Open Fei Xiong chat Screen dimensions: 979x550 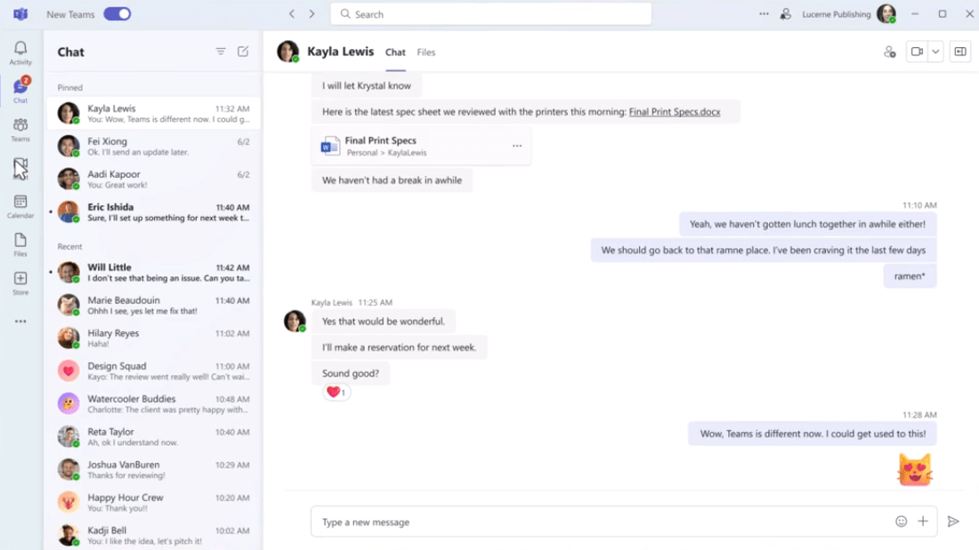[x=154, y=147]
